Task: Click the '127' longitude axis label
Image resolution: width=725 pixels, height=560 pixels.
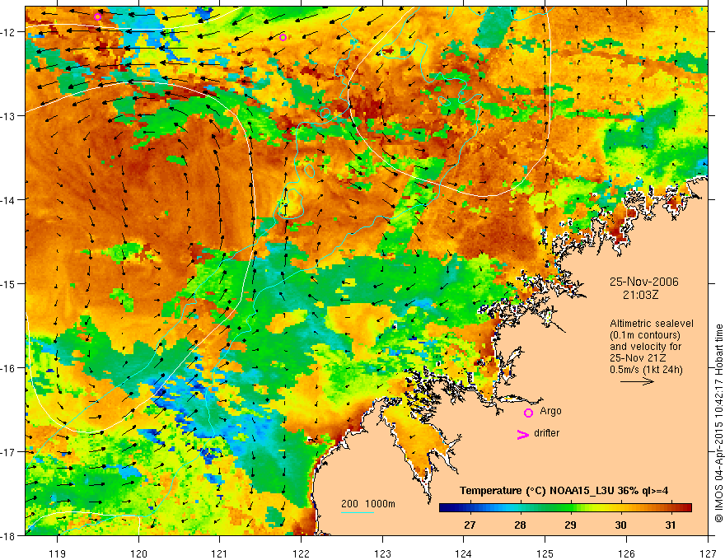Action: tap(708, 553)
